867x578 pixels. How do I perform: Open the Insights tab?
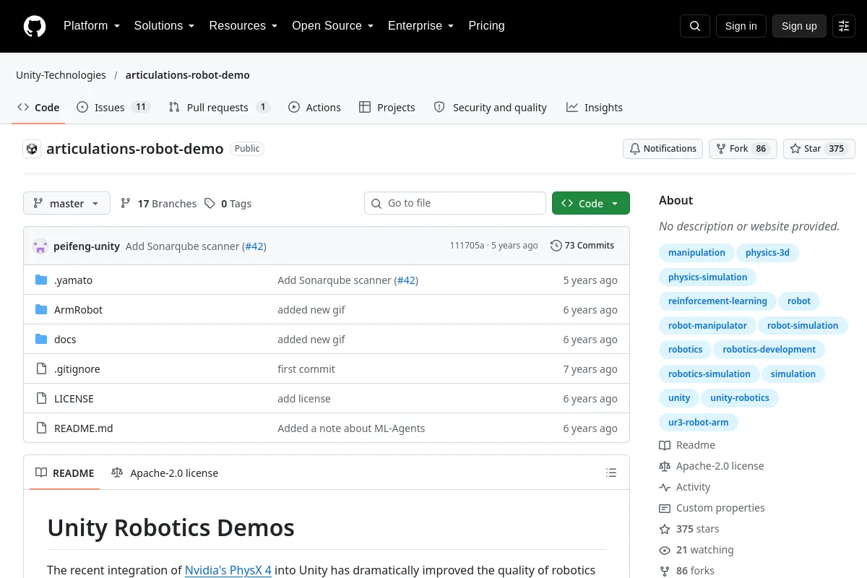pos(595,107)
